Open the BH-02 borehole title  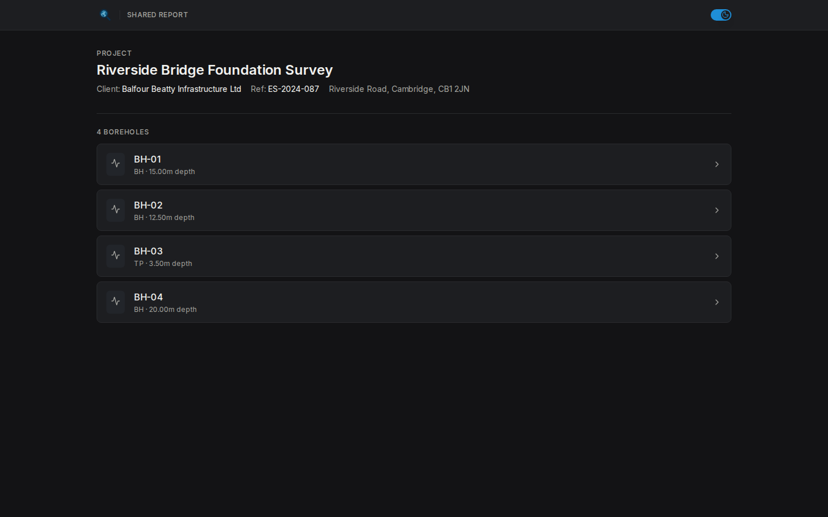148,205
